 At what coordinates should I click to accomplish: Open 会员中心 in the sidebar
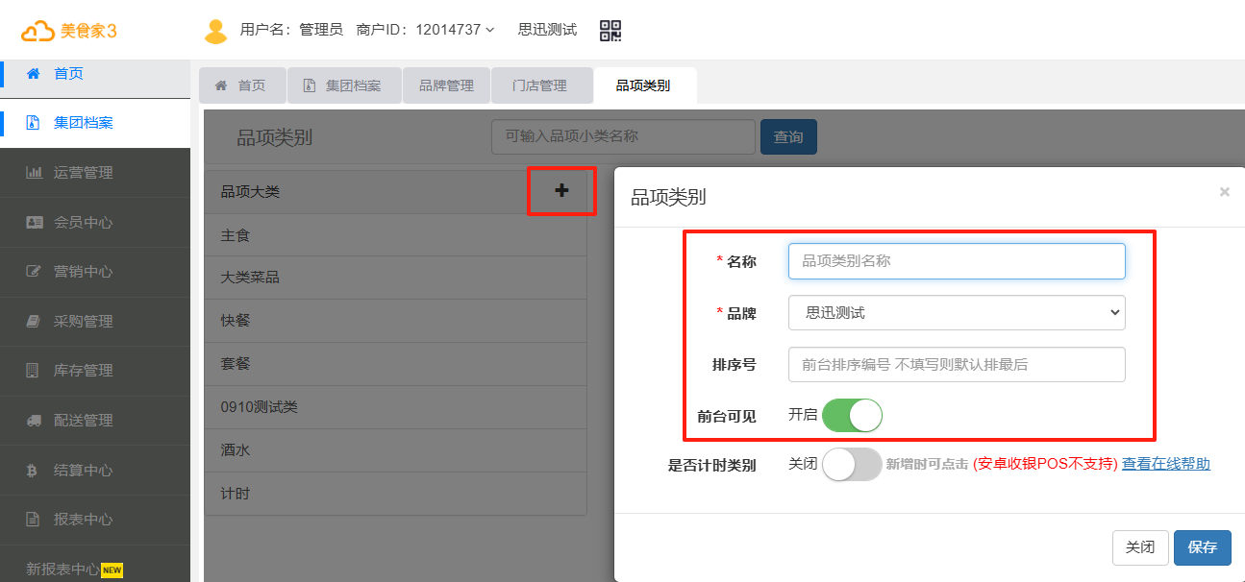83,223
